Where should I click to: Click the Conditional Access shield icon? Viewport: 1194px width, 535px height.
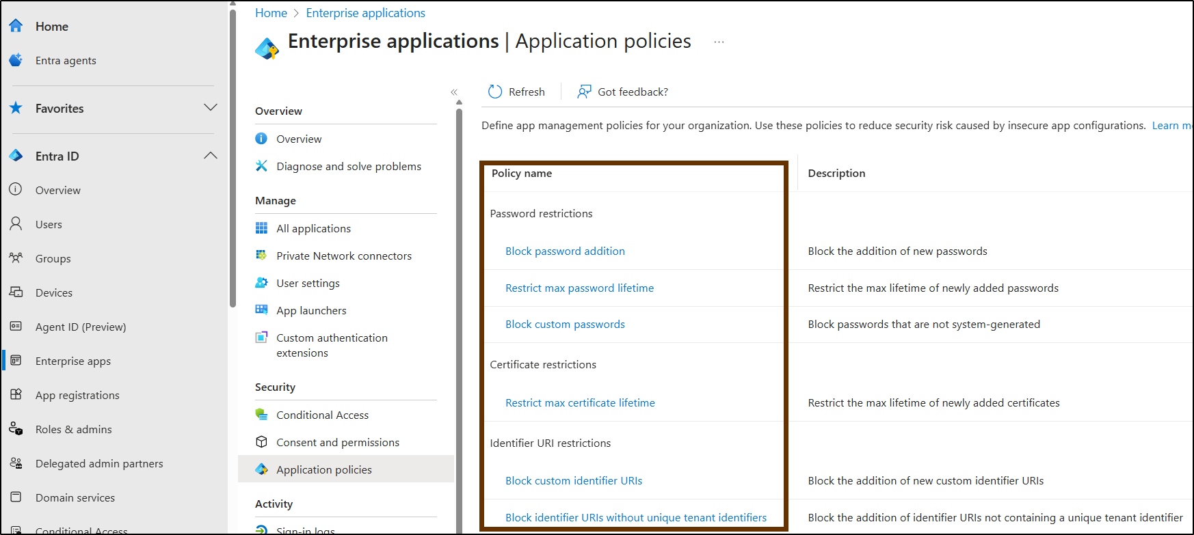pos(261,414)
